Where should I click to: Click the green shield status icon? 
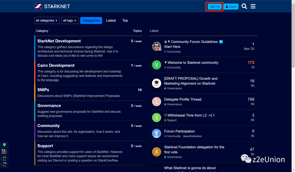[x=4, y=144]
